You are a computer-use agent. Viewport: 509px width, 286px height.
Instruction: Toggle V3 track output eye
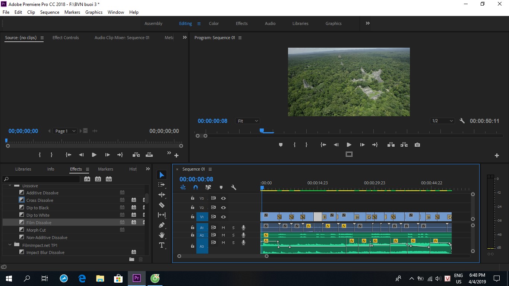223,198
